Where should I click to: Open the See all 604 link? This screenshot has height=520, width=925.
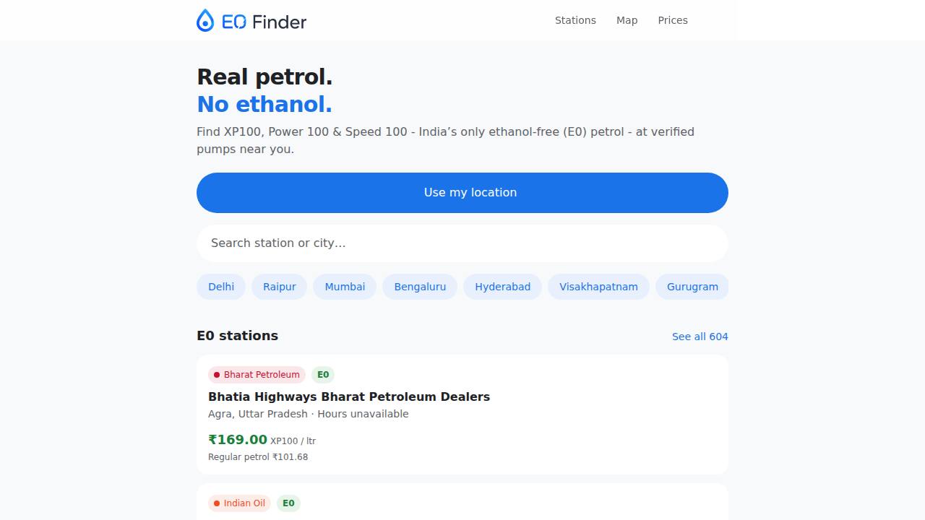pyautogui.click(x=700, y=337)
